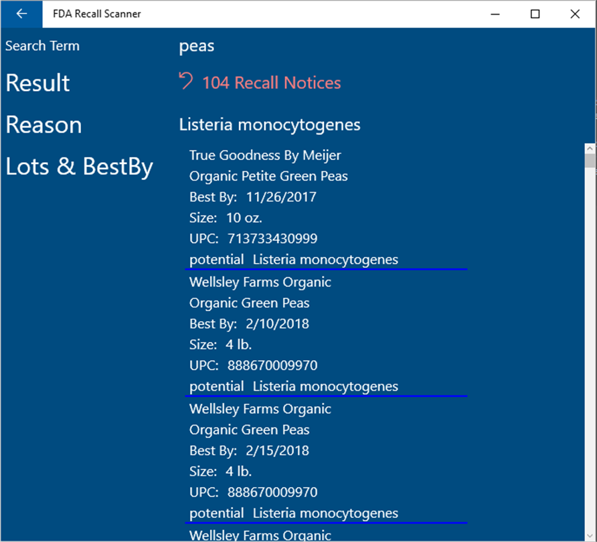Select 'True Goodness By Meijer' entry

(x=265, y=155)
